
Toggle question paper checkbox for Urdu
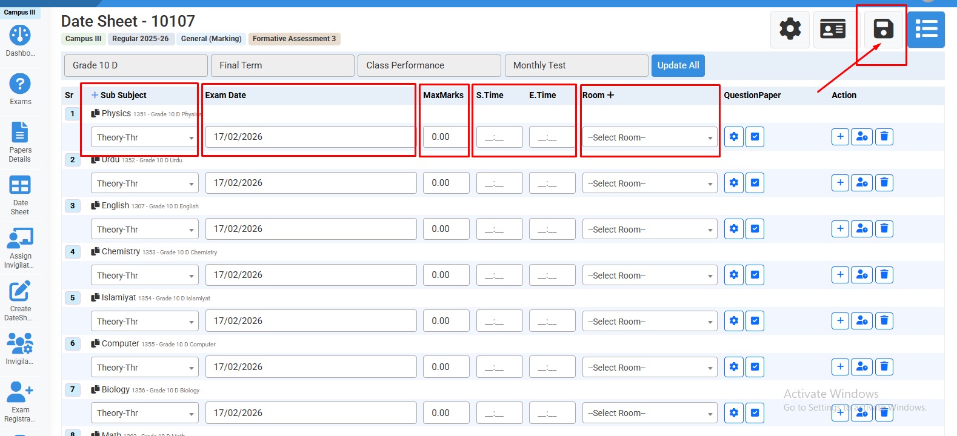point(755,183)
